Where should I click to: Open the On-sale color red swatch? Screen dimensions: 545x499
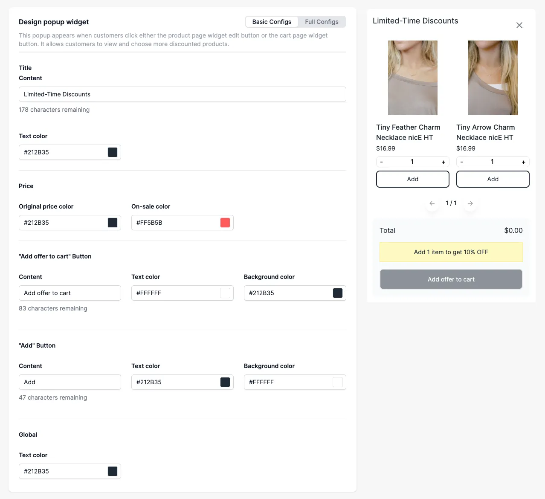coord(225,223)
